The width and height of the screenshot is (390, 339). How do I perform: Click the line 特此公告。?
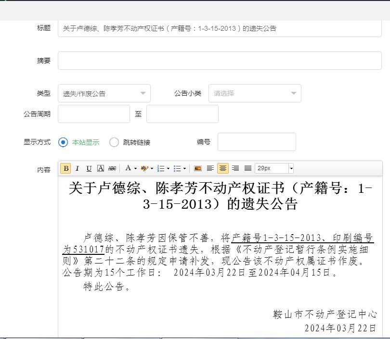[x=106, y=287]
